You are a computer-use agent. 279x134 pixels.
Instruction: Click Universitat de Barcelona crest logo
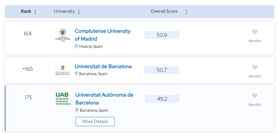coord(62,70)
